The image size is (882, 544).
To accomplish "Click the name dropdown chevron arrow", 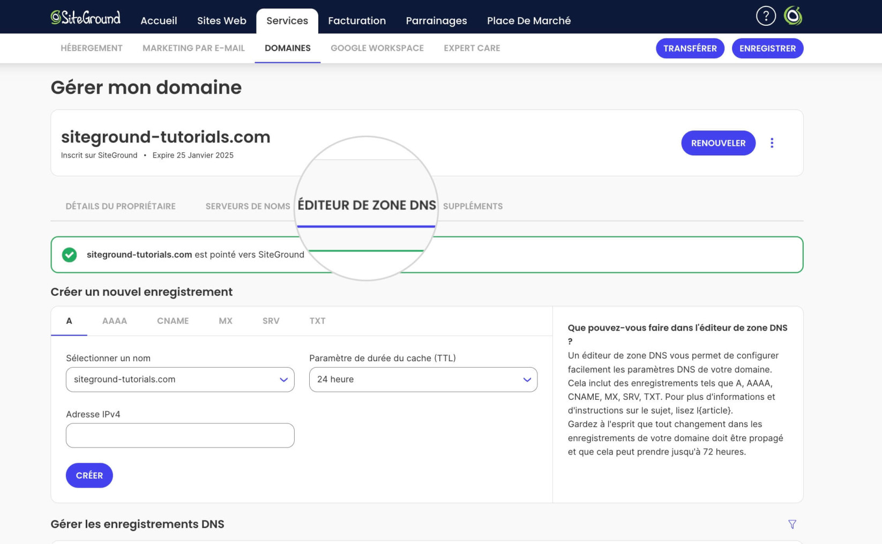I will (283, 380).
